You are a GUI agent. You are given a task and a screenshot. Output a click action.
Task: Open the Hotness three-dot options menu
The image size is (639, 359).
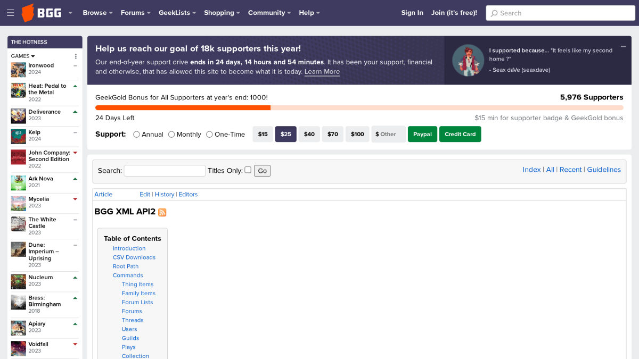tap(76, 56)
